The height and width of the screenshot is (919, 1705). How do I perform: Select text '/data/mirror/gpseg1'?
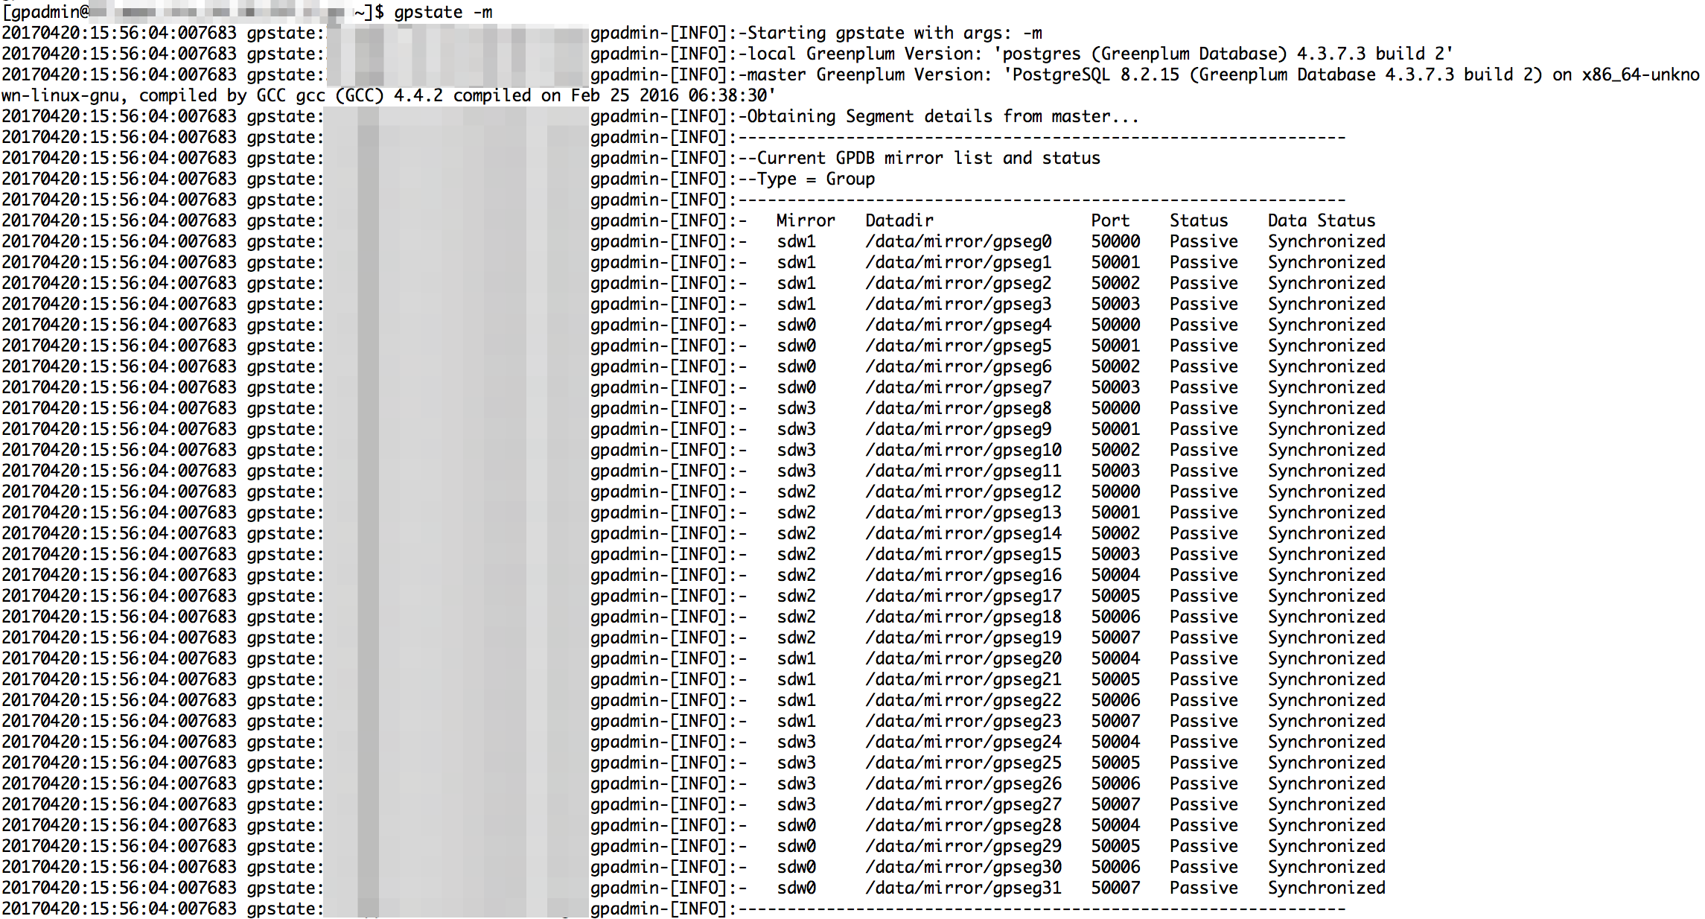[x=958, y=262]
